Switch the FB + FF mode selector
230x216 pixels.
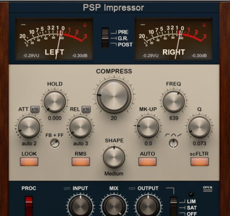point(55,143)
